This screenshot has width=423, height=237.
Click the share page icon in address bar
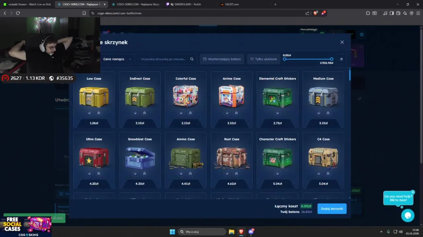307,13
